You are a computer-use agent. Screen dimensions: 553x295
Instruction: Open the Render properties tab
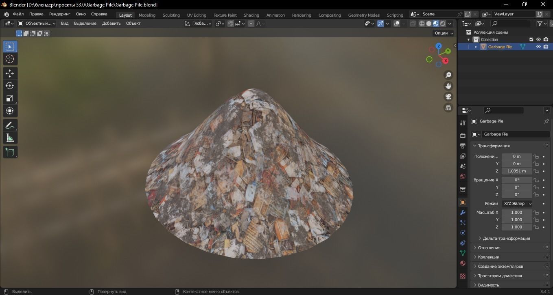(x=463, y=135)
